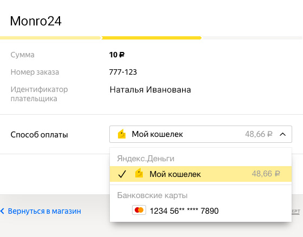The width and height of the screenshot is (303, 237).
Task: Click Вернуться в магазин link
Action: [x=44, y=211]
